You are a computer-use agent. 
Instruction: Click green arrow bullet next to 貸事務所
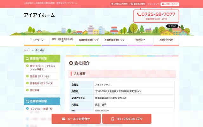(x=27, y=83)
